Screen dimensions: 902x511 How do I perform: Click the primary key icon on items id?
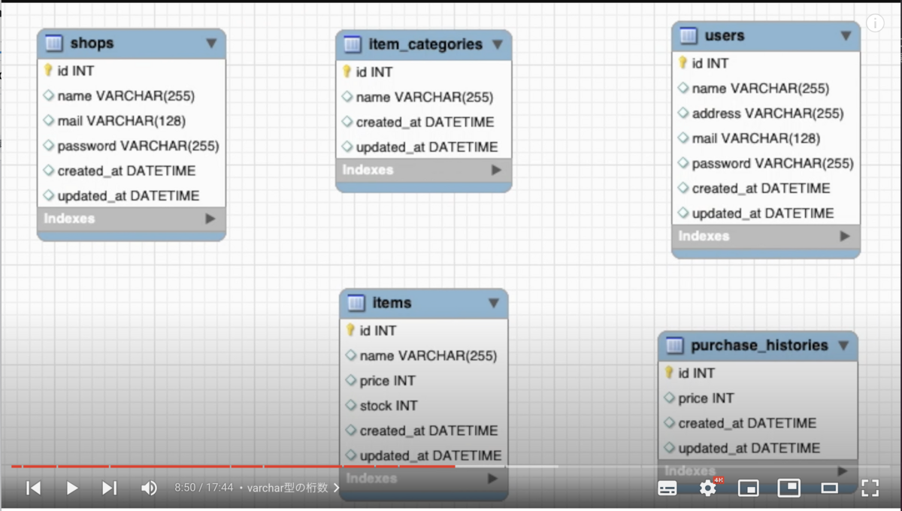(350, 330)
